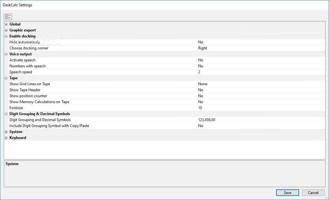The image size is (329, 200).
Task: Select the Enable docking category label
Action: coord(22,36)
